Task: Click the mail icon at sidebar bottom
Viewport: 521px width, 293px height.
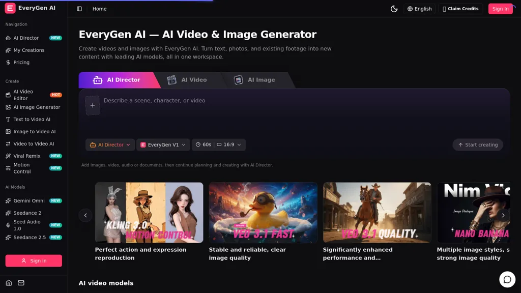Action: pos(21,283)
